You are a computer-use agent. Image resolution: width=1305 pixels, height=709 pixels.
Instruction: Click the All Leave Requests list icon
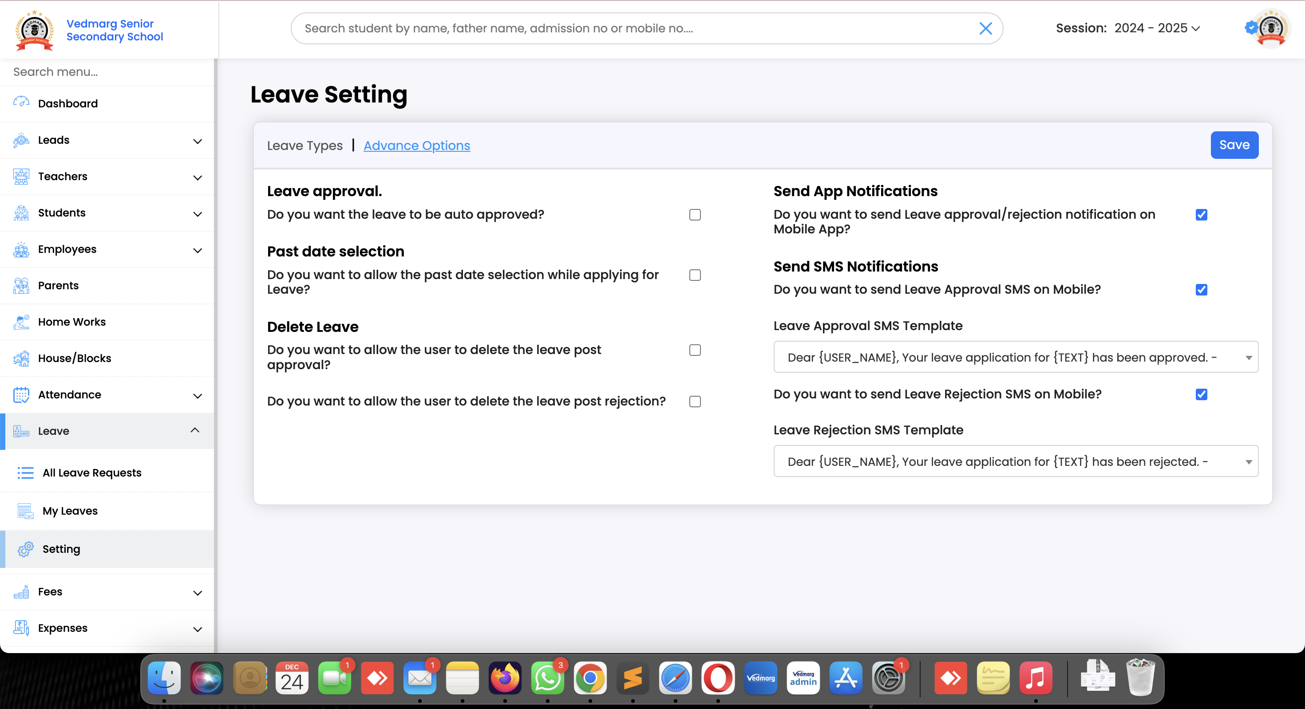point(25,473)
